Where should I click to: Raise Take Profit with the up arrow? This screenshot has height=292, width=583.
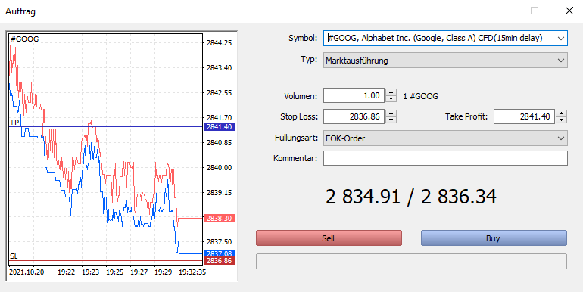coord(562,113)
